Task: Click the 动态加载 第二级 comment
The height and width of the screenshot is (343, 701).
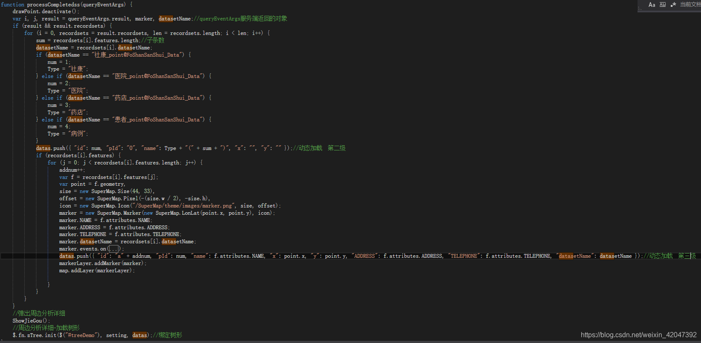Action: point(319,148)
